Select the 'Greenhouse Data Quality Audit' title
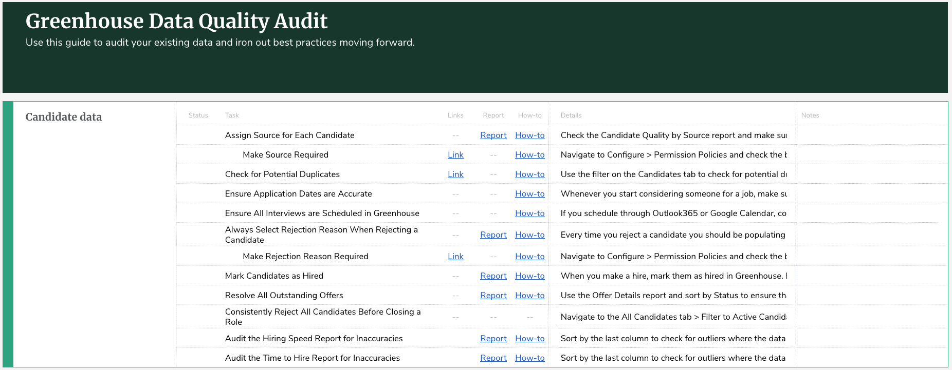Screen dimensions: 952x370 [176, 21]
